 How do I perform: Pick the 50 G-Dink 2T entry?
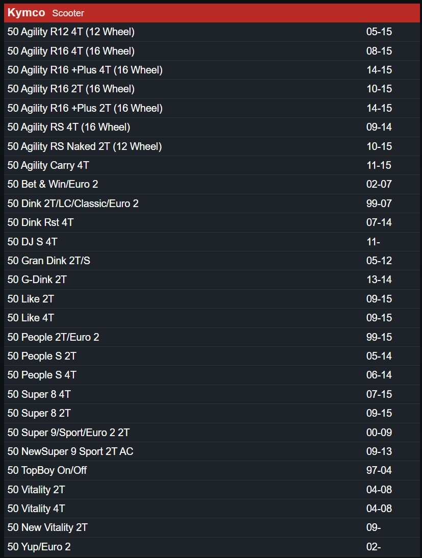click(x=212, y=280)
